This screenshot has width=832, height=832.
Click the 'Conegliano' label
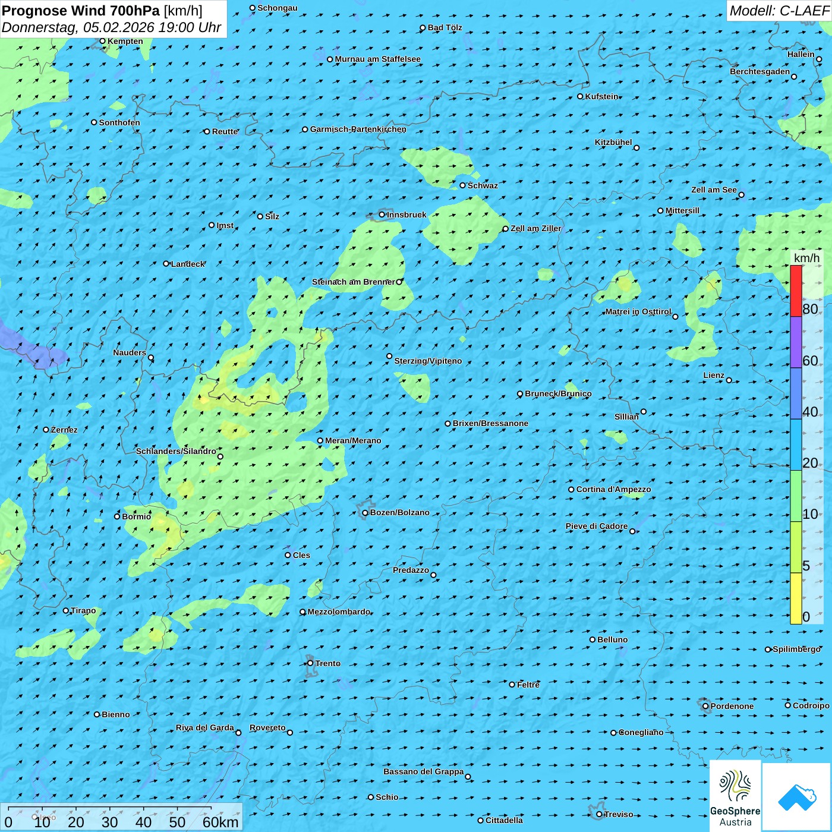[x=641, y=732]
